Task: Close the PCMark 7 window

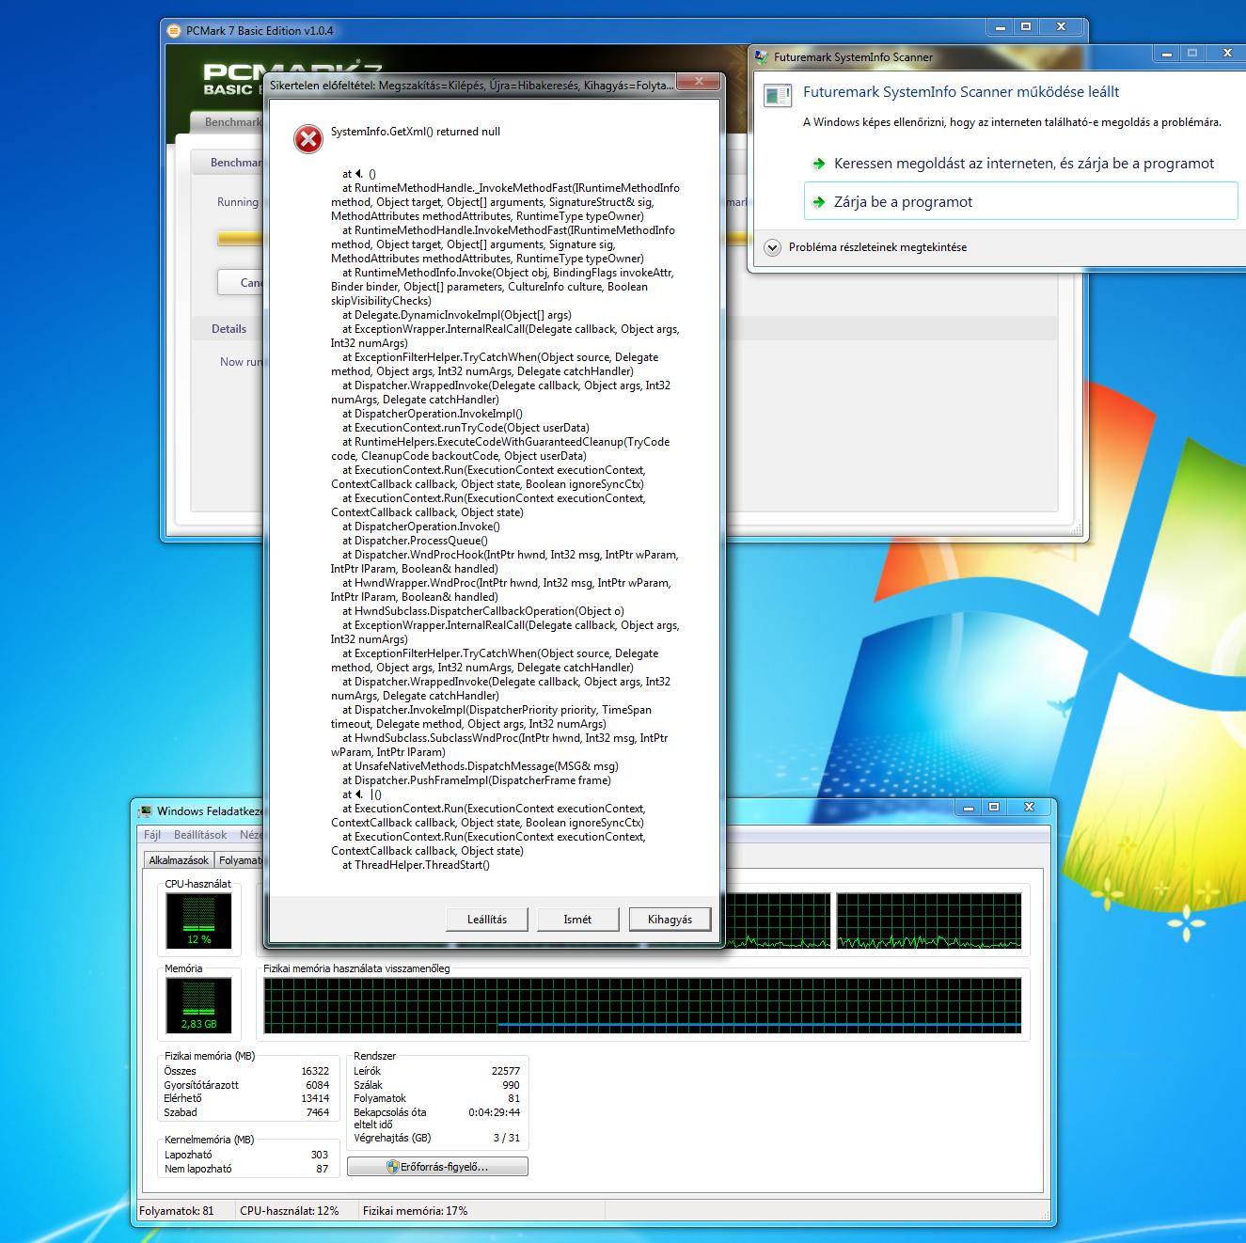Action: [x=1061, y=26]
